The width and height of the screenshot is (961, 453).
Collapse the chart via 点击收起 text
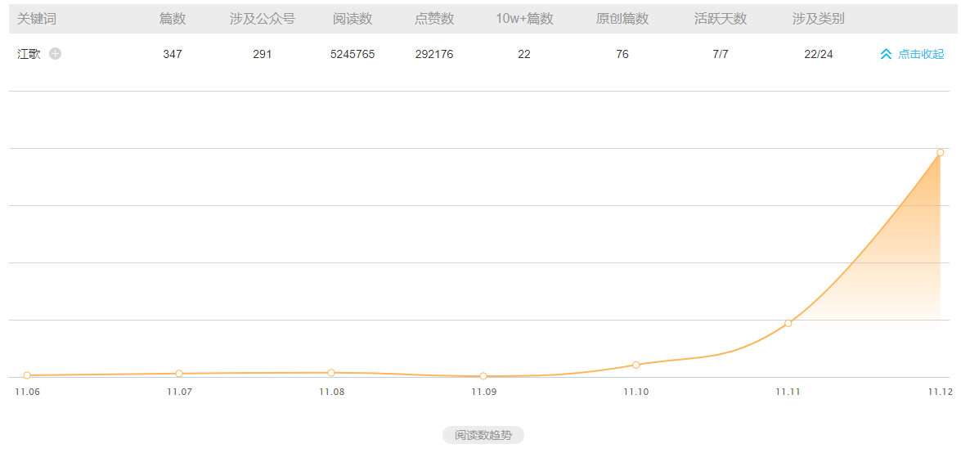921,54
